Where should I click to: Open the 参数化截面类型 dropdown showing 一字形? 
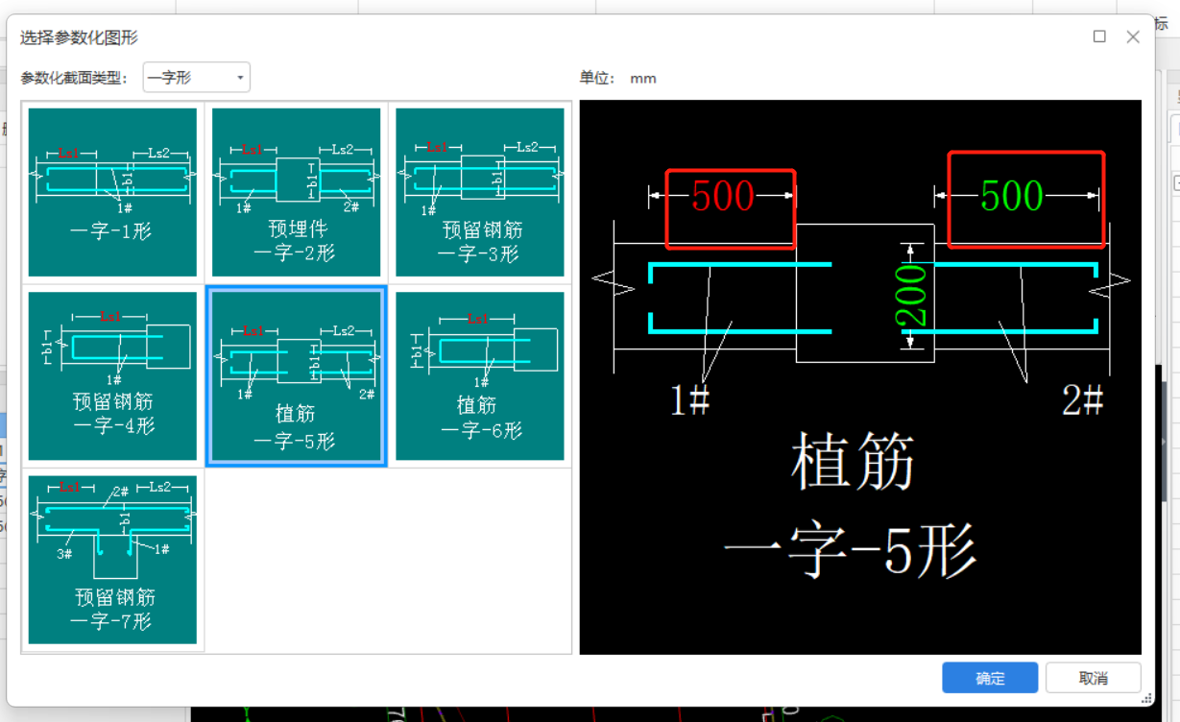click(x=197, y=78)
